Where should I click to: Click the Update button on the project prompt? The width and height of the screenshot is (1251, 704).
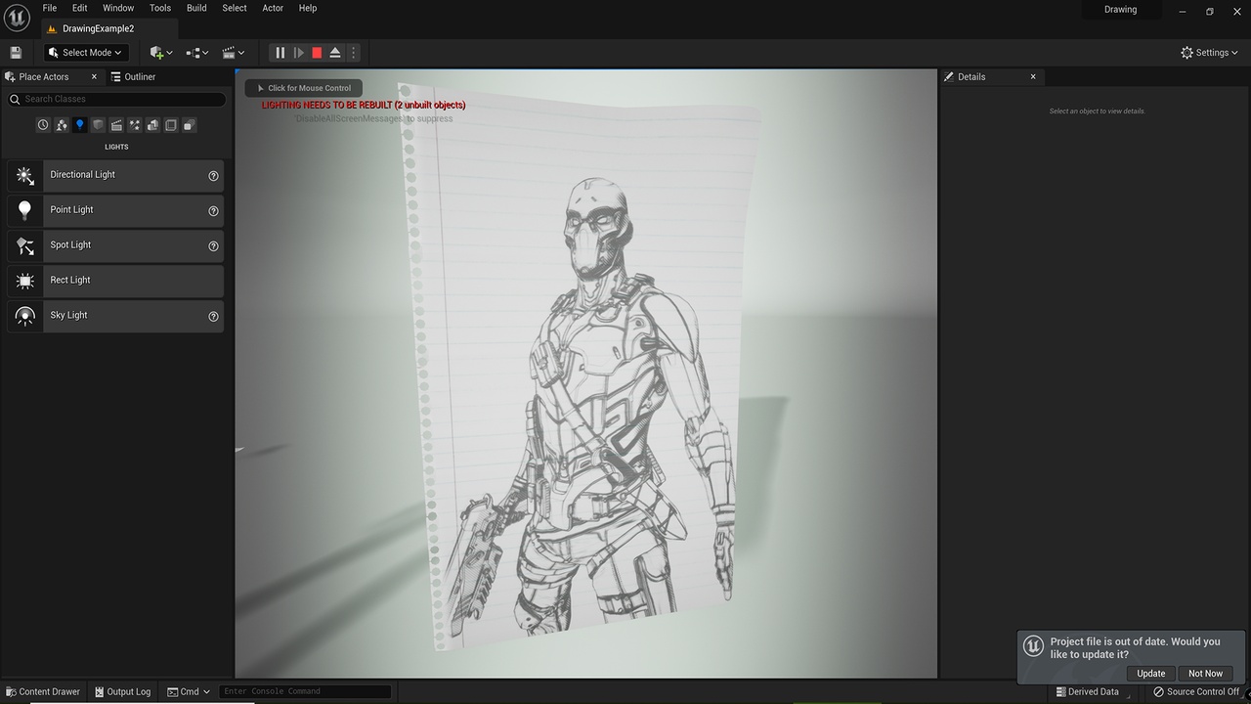pos(1150,673)
